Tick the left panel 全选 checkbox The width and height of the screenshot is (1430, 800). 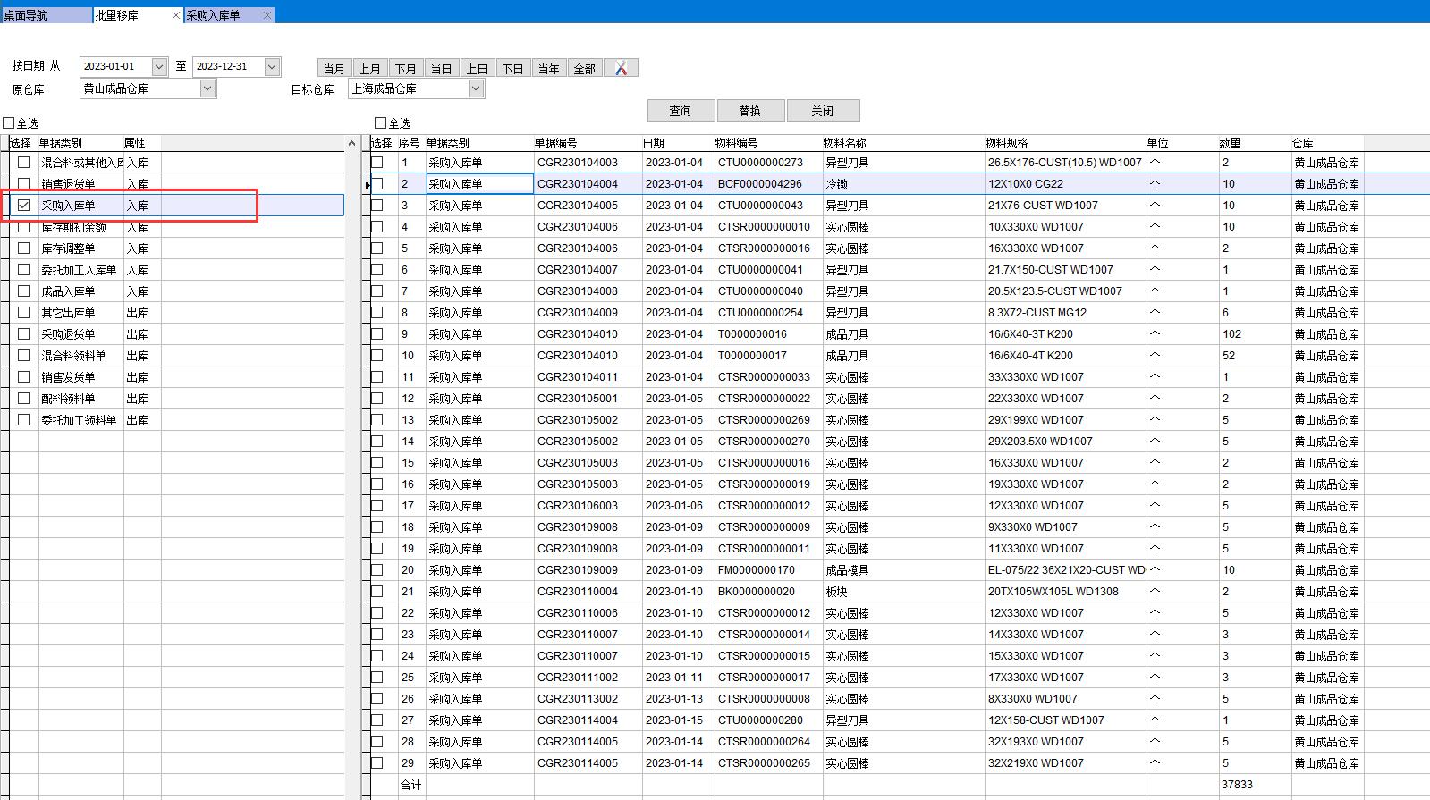click(9, 123)
